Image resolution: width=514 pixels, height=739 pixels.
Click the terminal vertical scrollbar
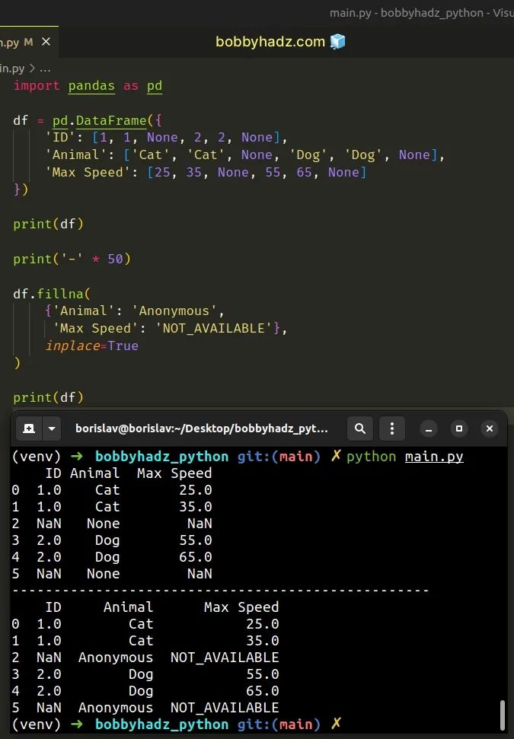tap(503, 715)
